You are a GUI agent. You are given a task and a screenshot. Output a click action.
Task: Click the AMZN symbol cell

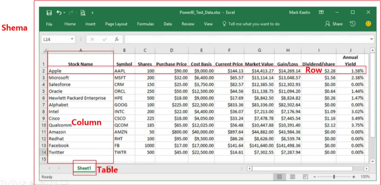pos(124,132)
